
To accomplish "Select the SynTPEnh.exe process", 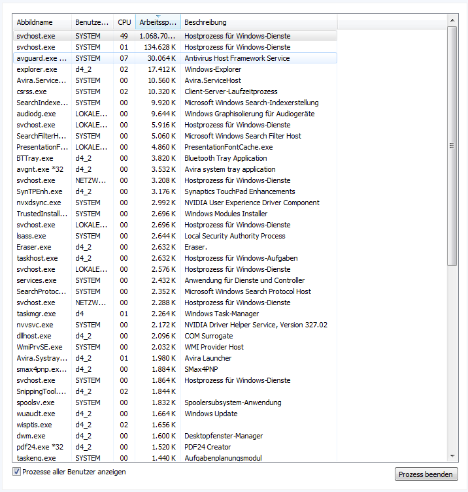I will click(175, 191).
